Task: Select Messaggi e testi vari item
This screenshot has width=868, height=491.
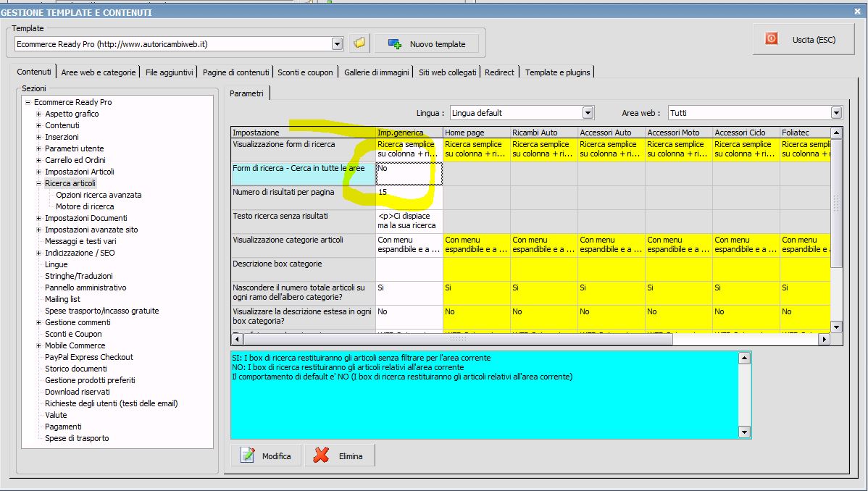Action: tap(80, 241)
